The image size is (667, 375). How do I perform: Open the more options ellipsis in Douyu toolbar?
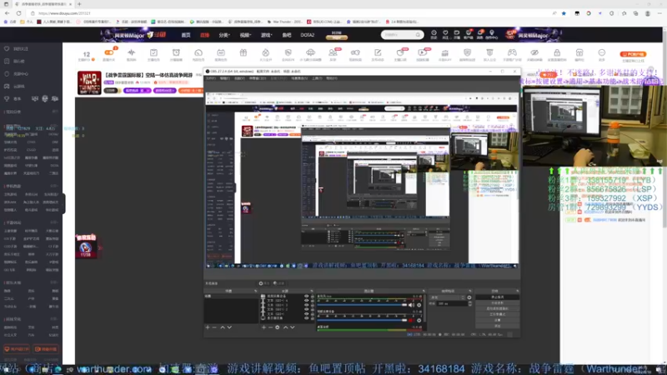point(601,52)
